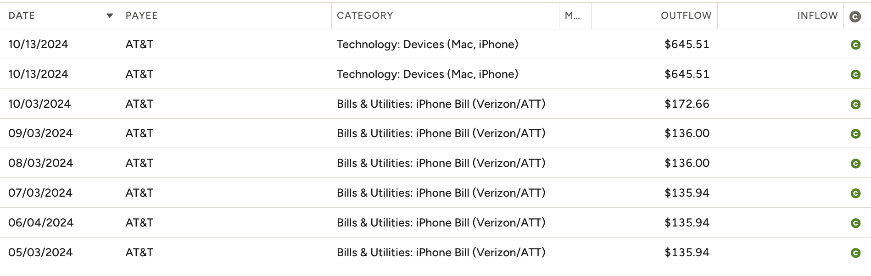The width and height of the screenshot is (871, 276).
Task: Select the $135.94 outflow on the 07/03/2024 row
Action: pos(687,193)
